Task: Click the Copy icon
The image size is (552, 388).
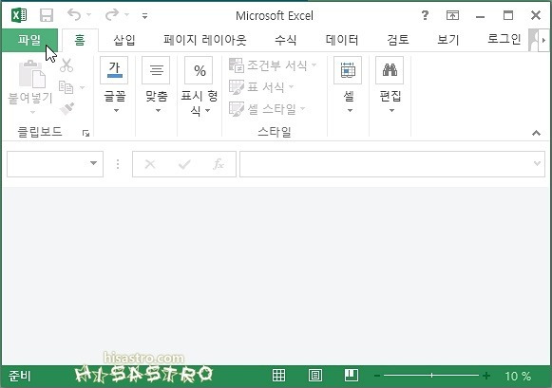Action: pos(67,87)
